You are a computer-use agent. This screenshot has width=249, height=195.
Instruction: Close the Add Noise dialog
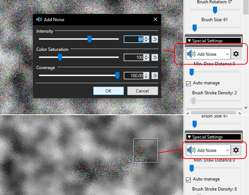coord(155,19)
